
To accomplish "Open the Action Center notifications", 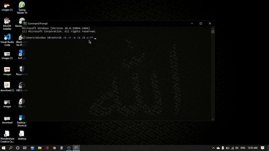I will click(262, 148).
